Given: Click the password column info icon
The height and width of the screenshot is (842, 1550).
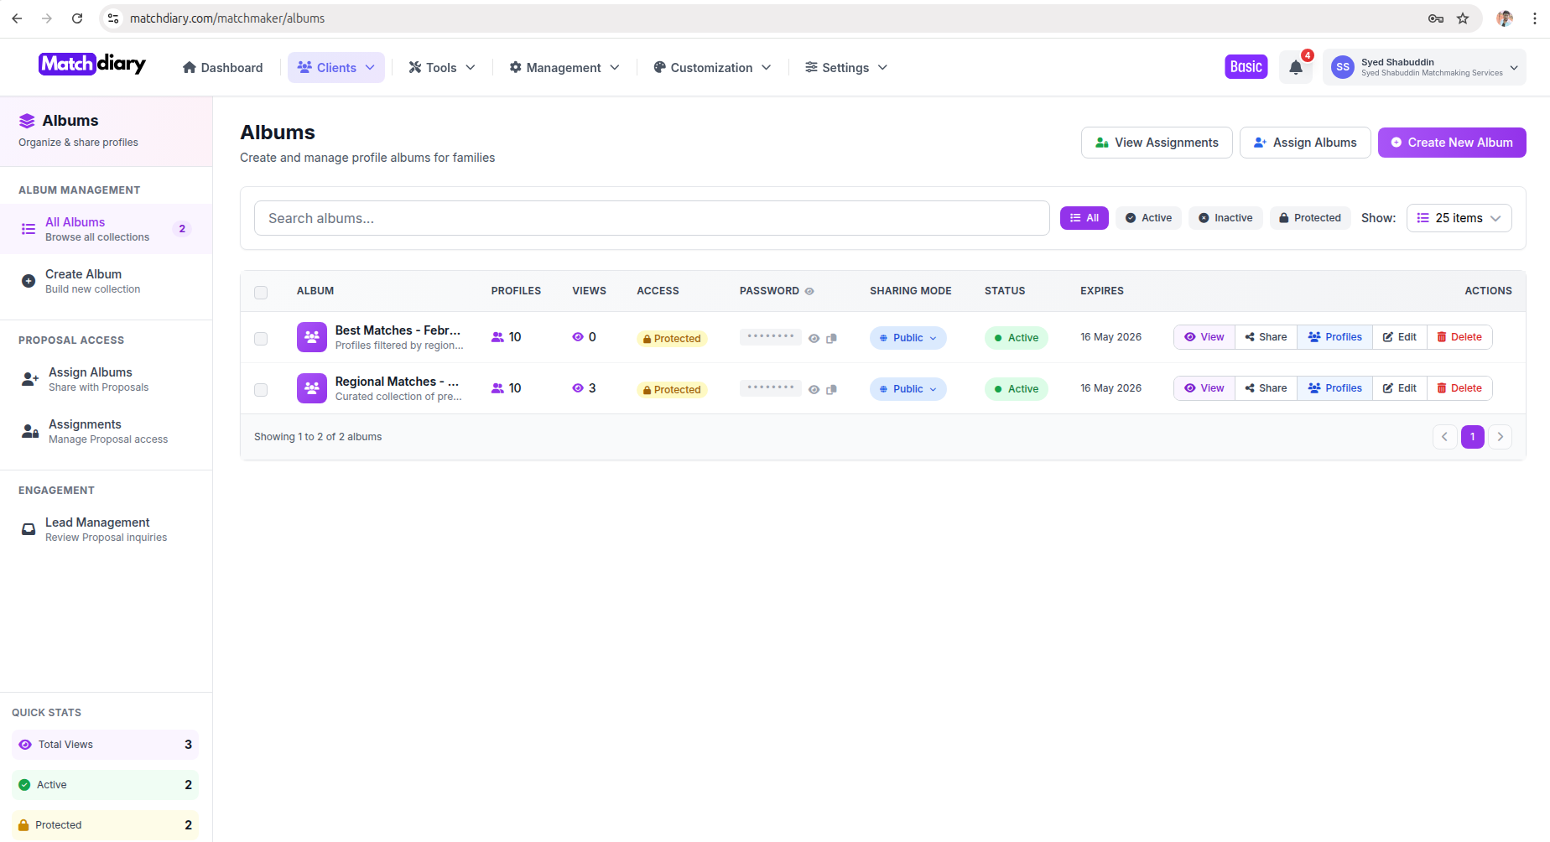Looking at the screenshot, I should point(809,291).
